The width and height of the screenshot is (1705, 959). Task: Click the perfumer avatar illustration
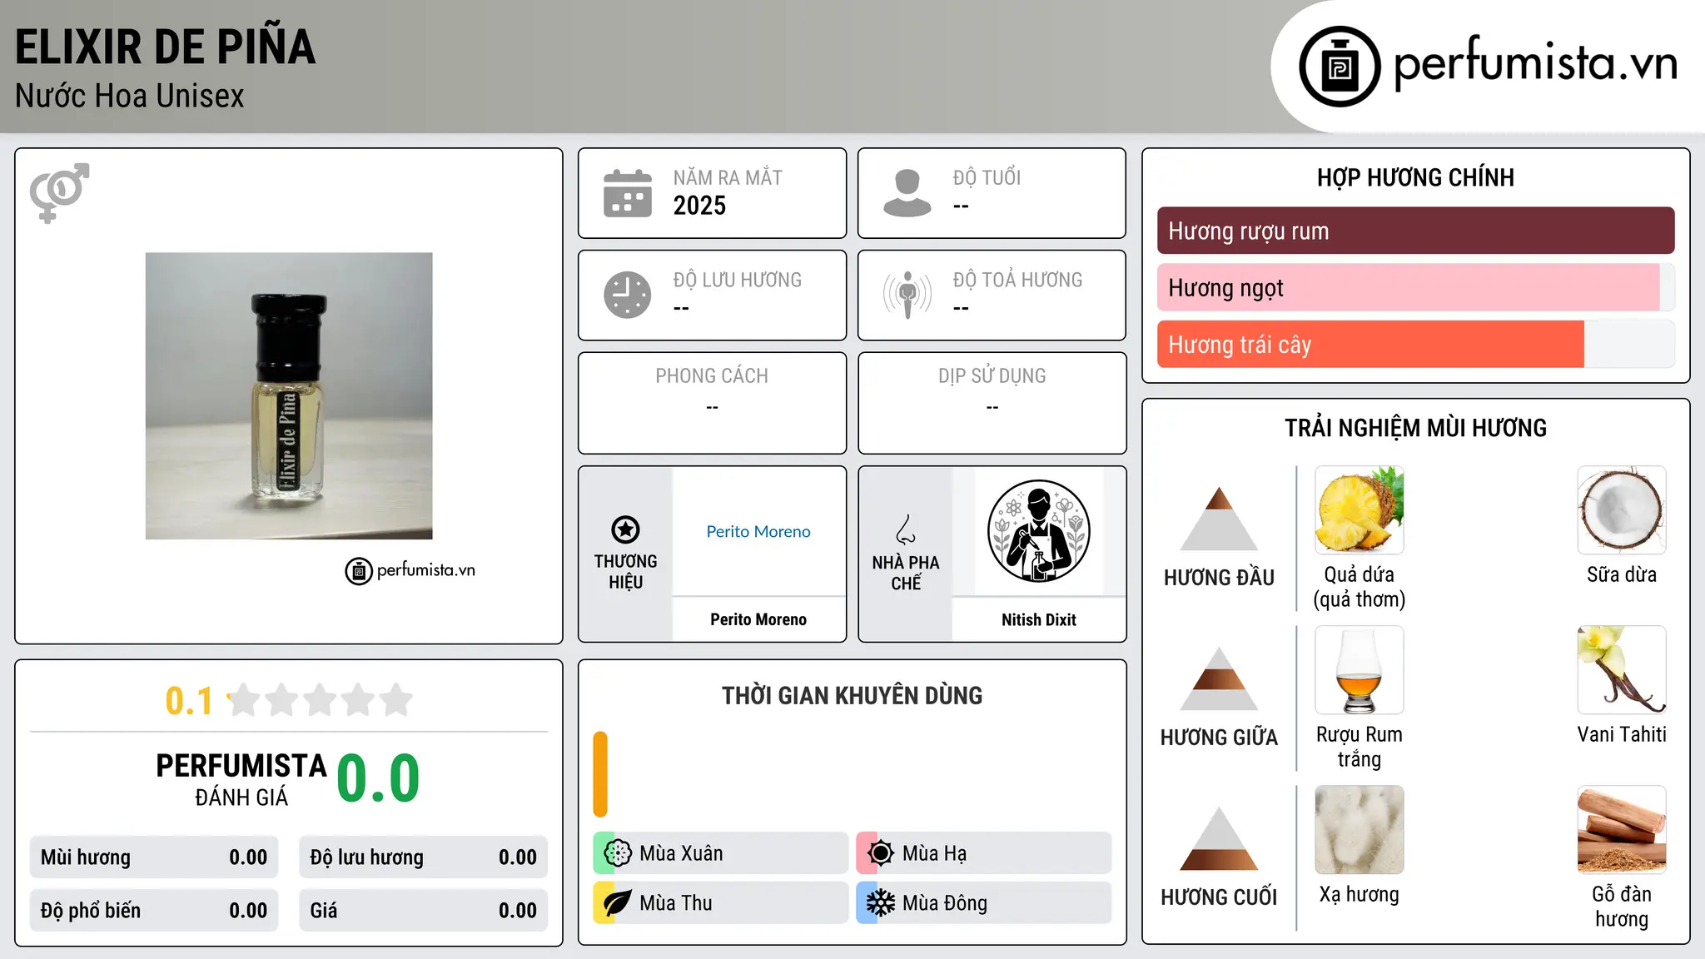tap(1038, 531)
